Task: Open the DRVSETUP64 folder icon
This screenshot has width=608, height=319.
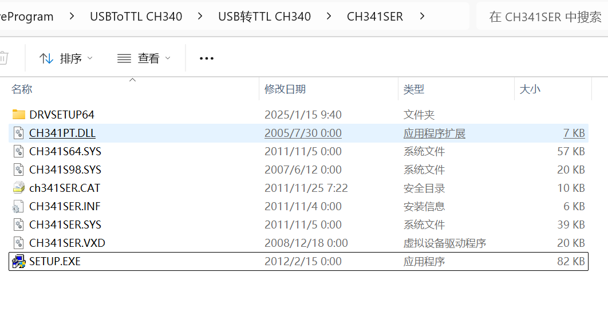Action: tap(19, 115)
